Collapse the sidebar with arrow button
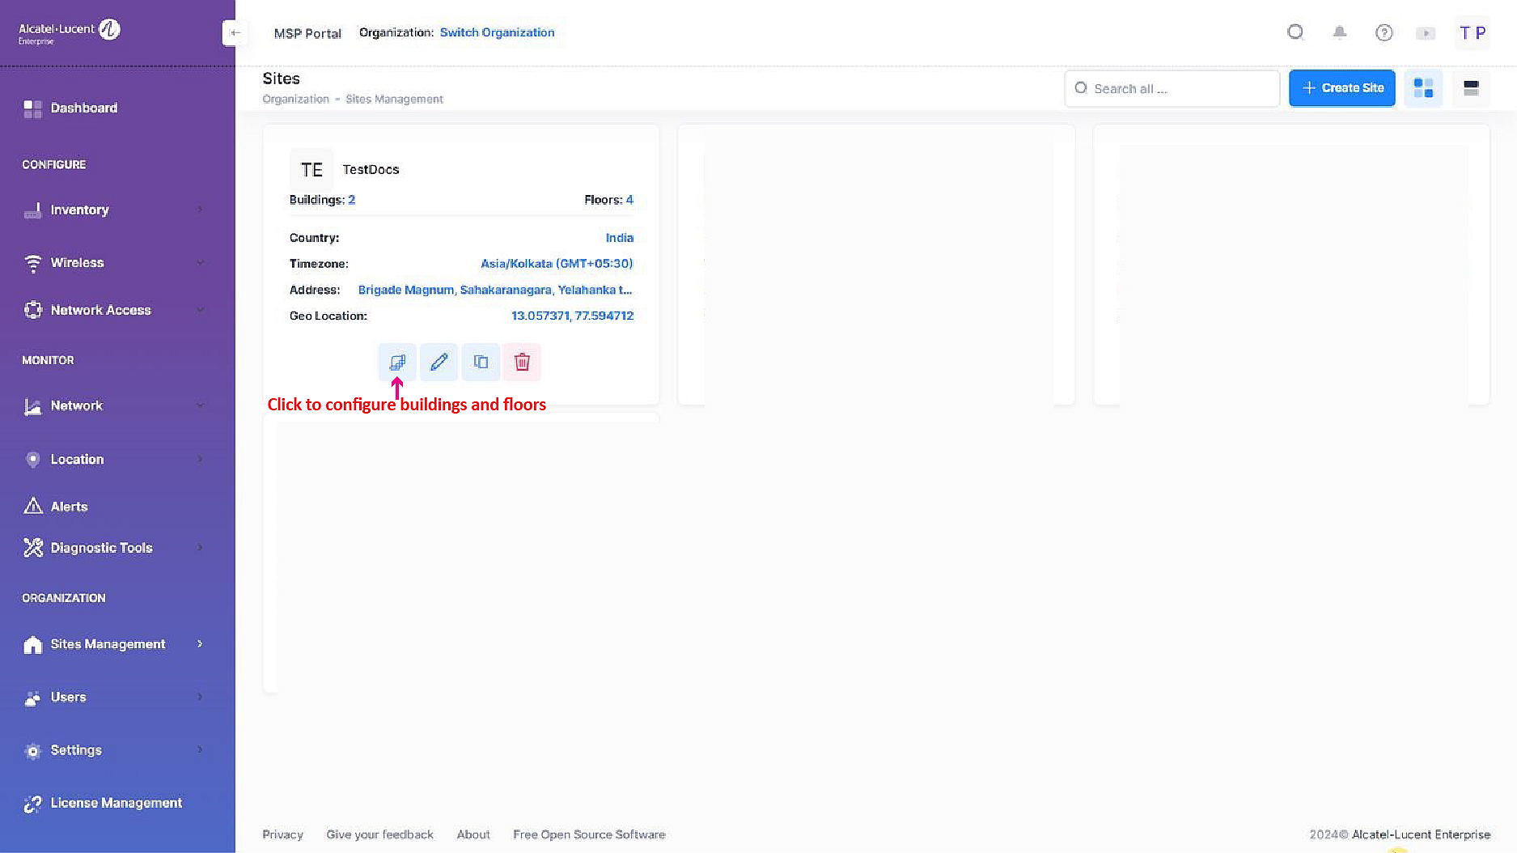The width and height of the screenshot is (1517, 853). 235,32
